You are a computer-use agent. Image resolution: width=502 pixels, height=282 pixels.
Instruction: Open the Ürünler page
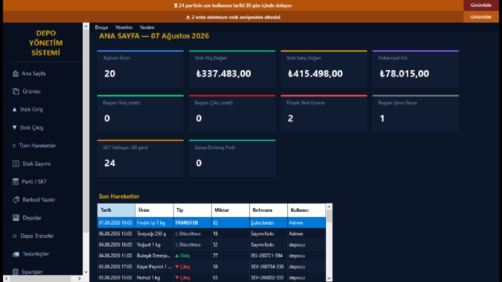[x=32, y=92]
